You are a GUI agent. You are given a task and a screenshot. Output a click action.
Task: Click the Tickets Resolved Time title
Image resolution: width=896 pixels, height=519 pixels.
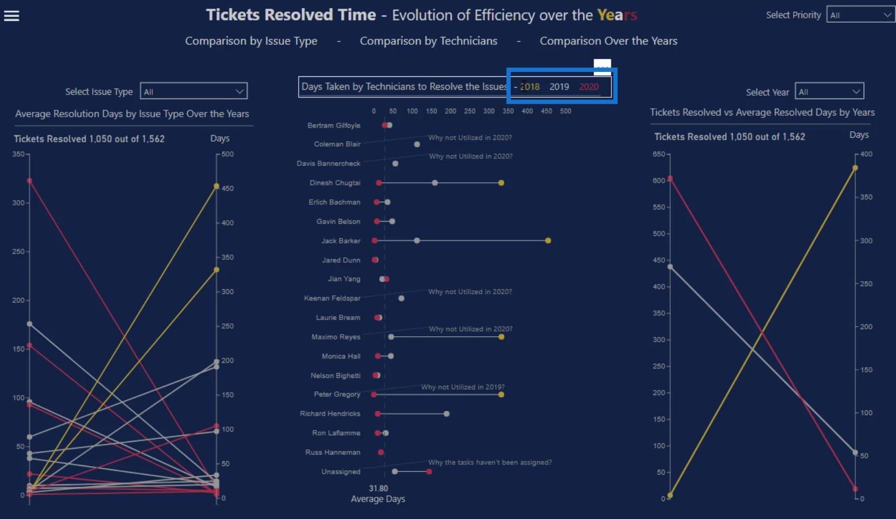(x=291, y=15)
